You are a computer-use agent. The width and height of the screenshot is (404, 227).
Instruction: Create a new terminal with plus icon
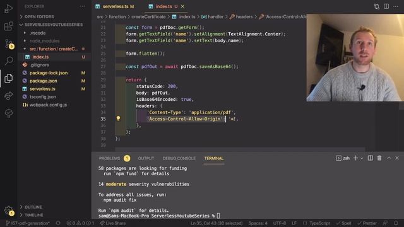point(355,158)
